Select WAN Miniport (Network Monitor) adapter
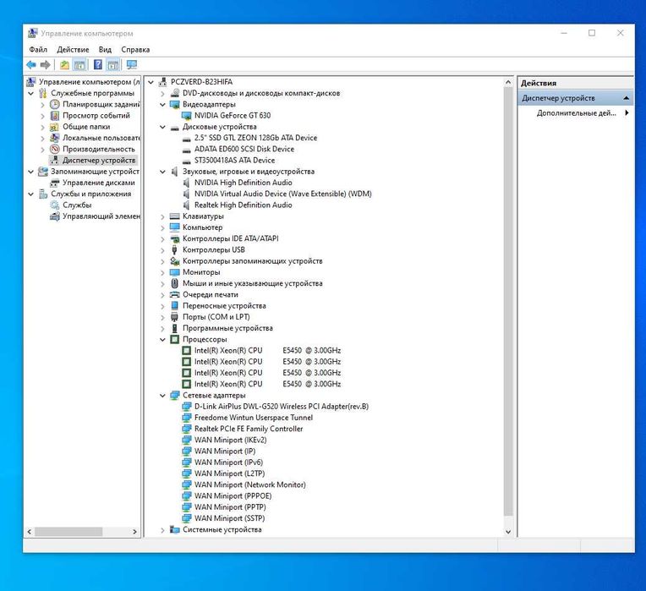This screenshot has height=591, width=646. click(x=250, y=484)
